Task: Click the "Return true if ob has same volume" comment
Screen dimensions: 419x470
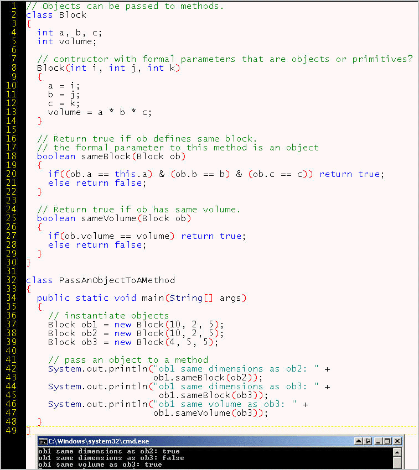Action: (139, 209)
